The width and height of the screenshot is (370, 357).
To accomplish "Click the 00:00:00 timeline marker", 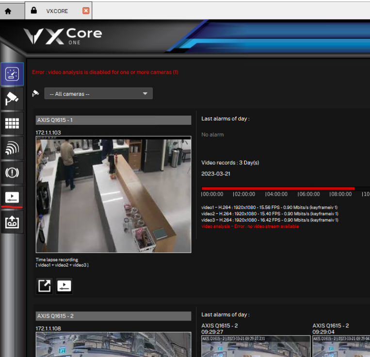I will click(212, 194).
